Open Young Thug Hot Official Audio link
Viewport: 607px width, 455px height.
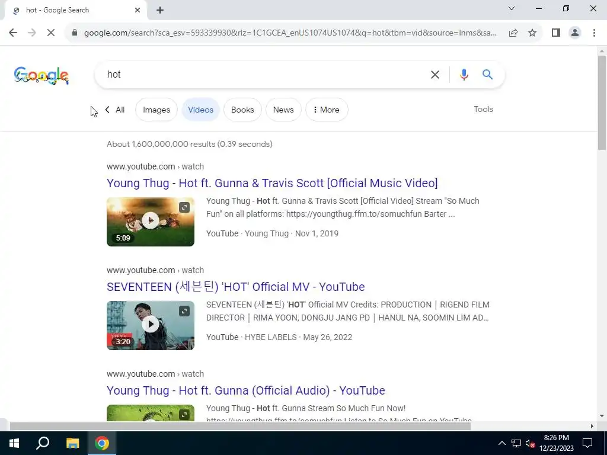click(x=246, y=390)
